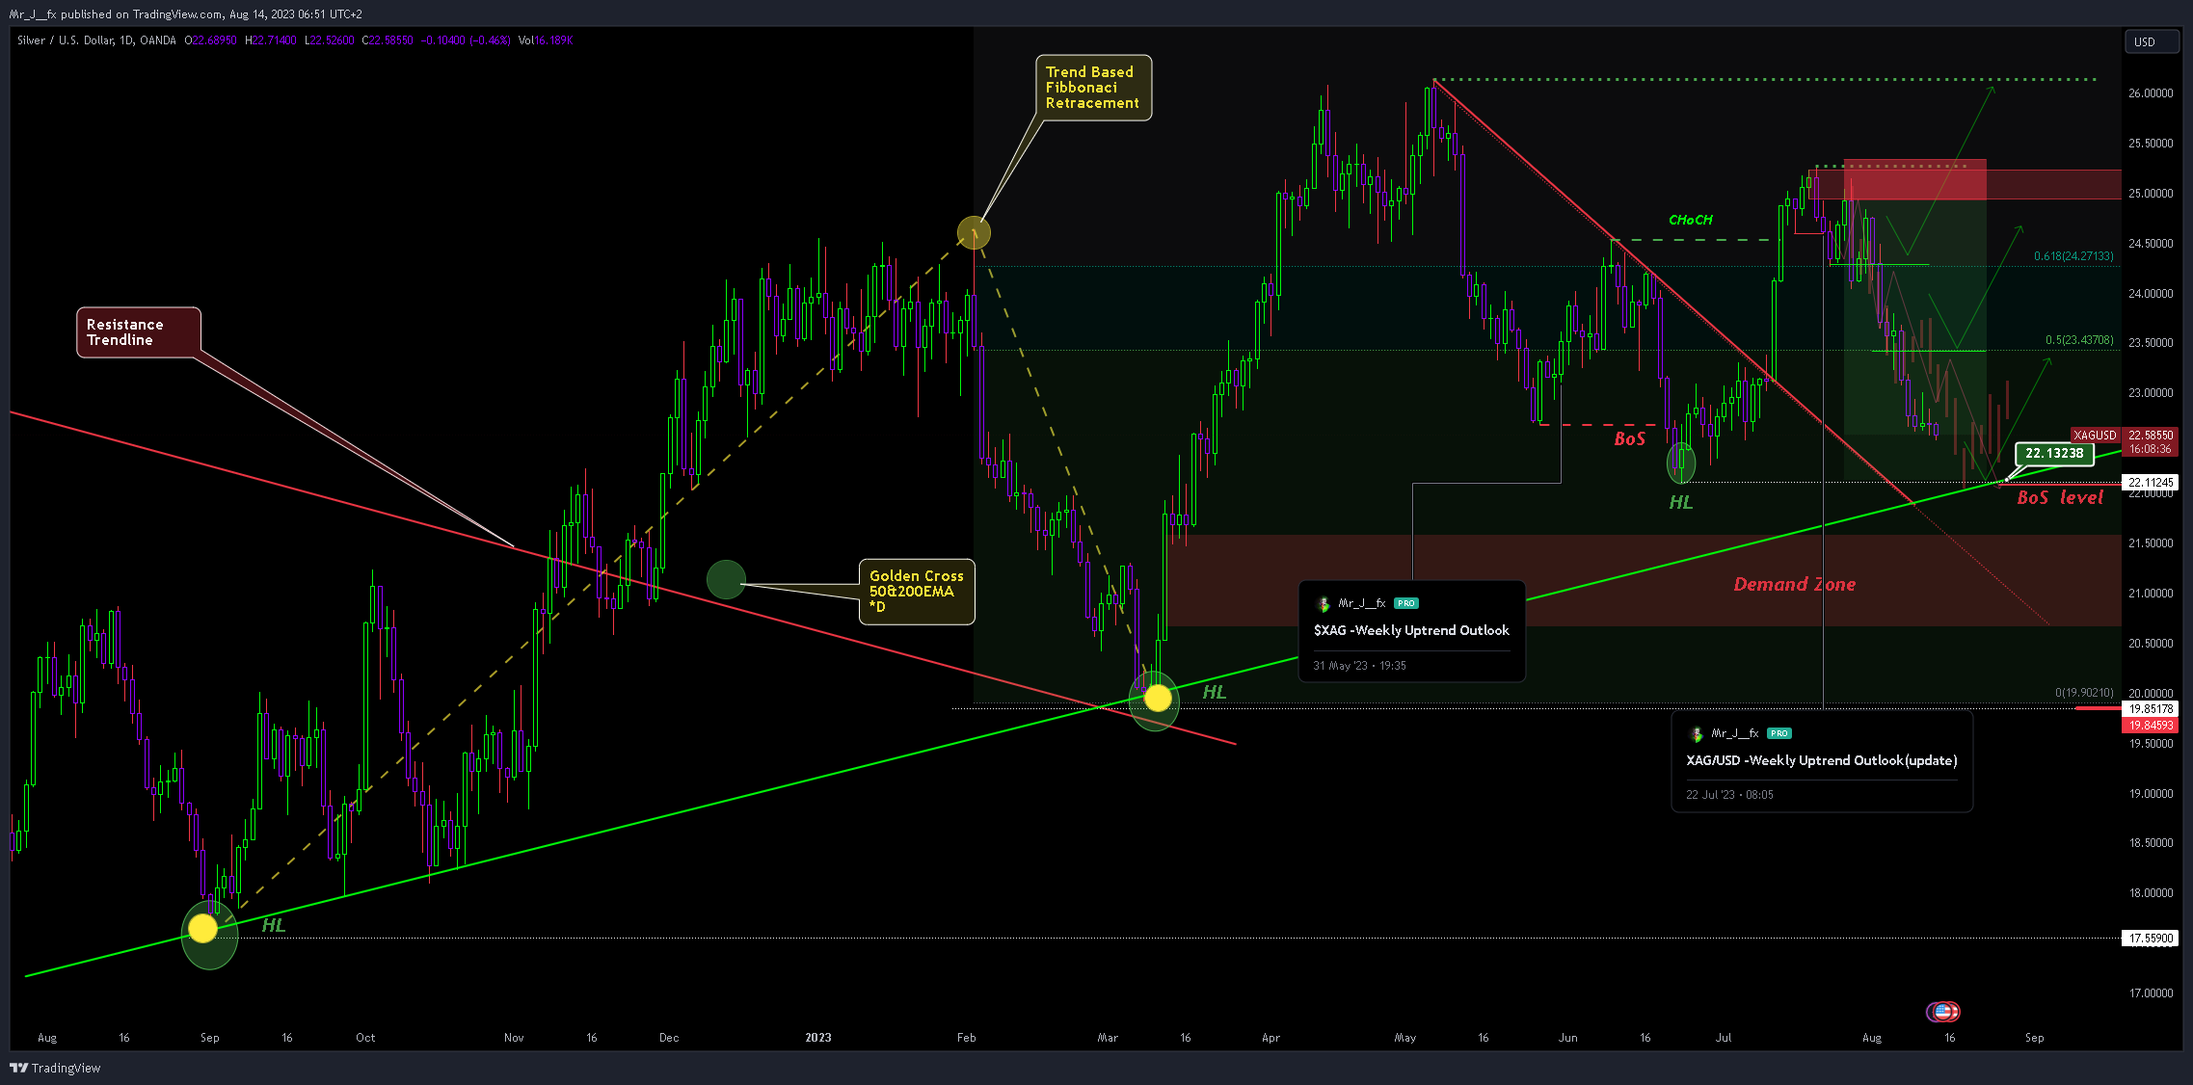The height and width of the screenshot is (1085, 2193).
Task: Open the $XAG -Weekly Uptrend Outlook idea
Action: coord(1411,630)
